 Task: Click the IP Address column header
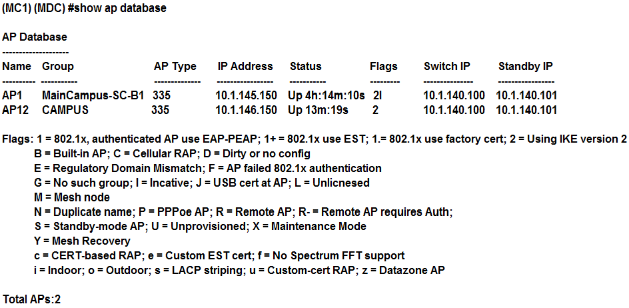tap(245, 66)
